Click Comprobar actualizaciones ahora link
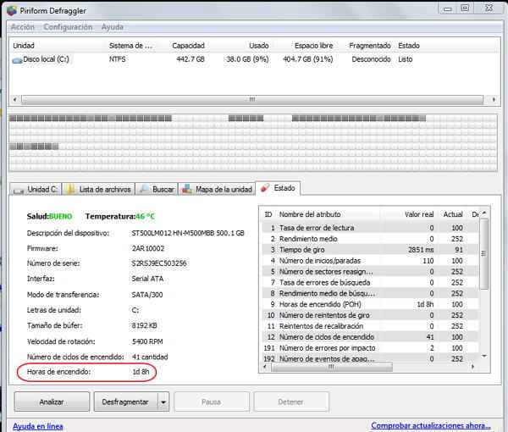Screen dimensions: 508x432 431,425
